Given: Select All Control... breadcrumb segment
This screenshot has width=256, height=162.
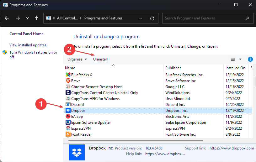Looking at the screenshot, I should pos(67,18).
